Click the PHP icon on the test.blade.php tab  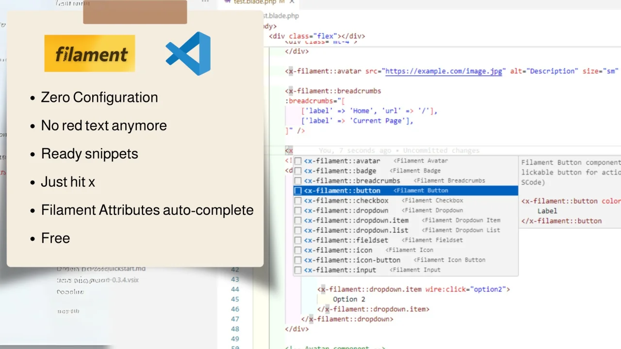tap(227, 2)
